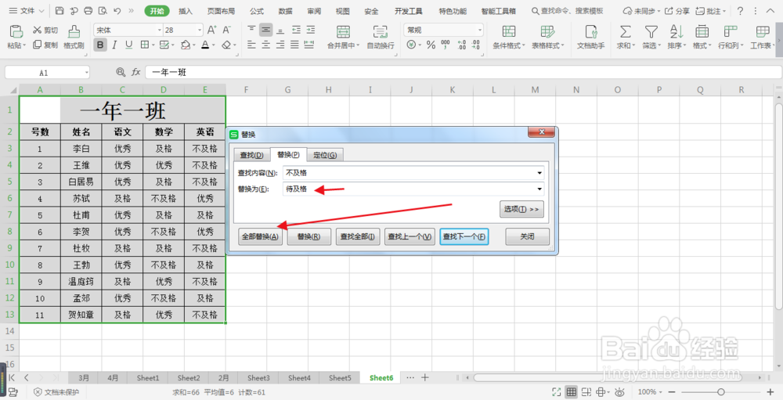Image resolution: width=783 pixels, height=400 pixels.
Task: Click the Paste (粘贴) clipboard icon
Action: [16, 31]
